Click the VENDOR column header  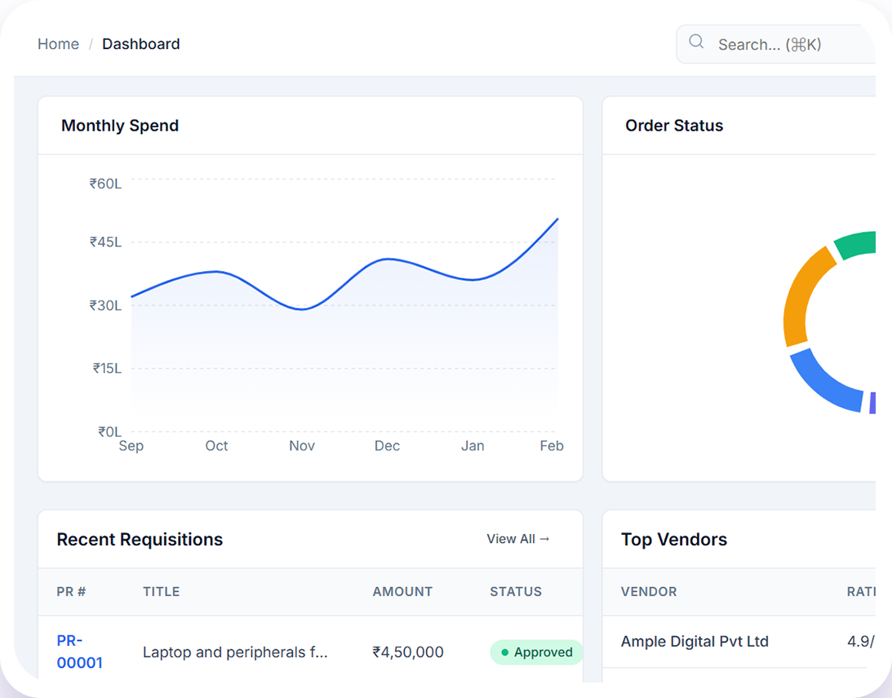pyautogui.click(x=649, y=592)
